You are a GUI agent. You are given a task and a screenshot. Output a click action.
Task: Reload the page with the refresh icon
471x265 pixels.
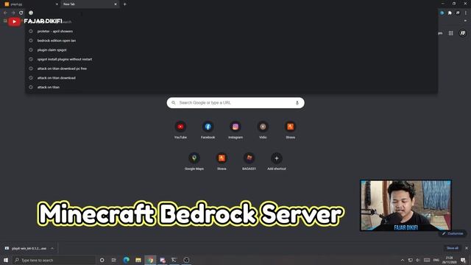tap(21, 13)
